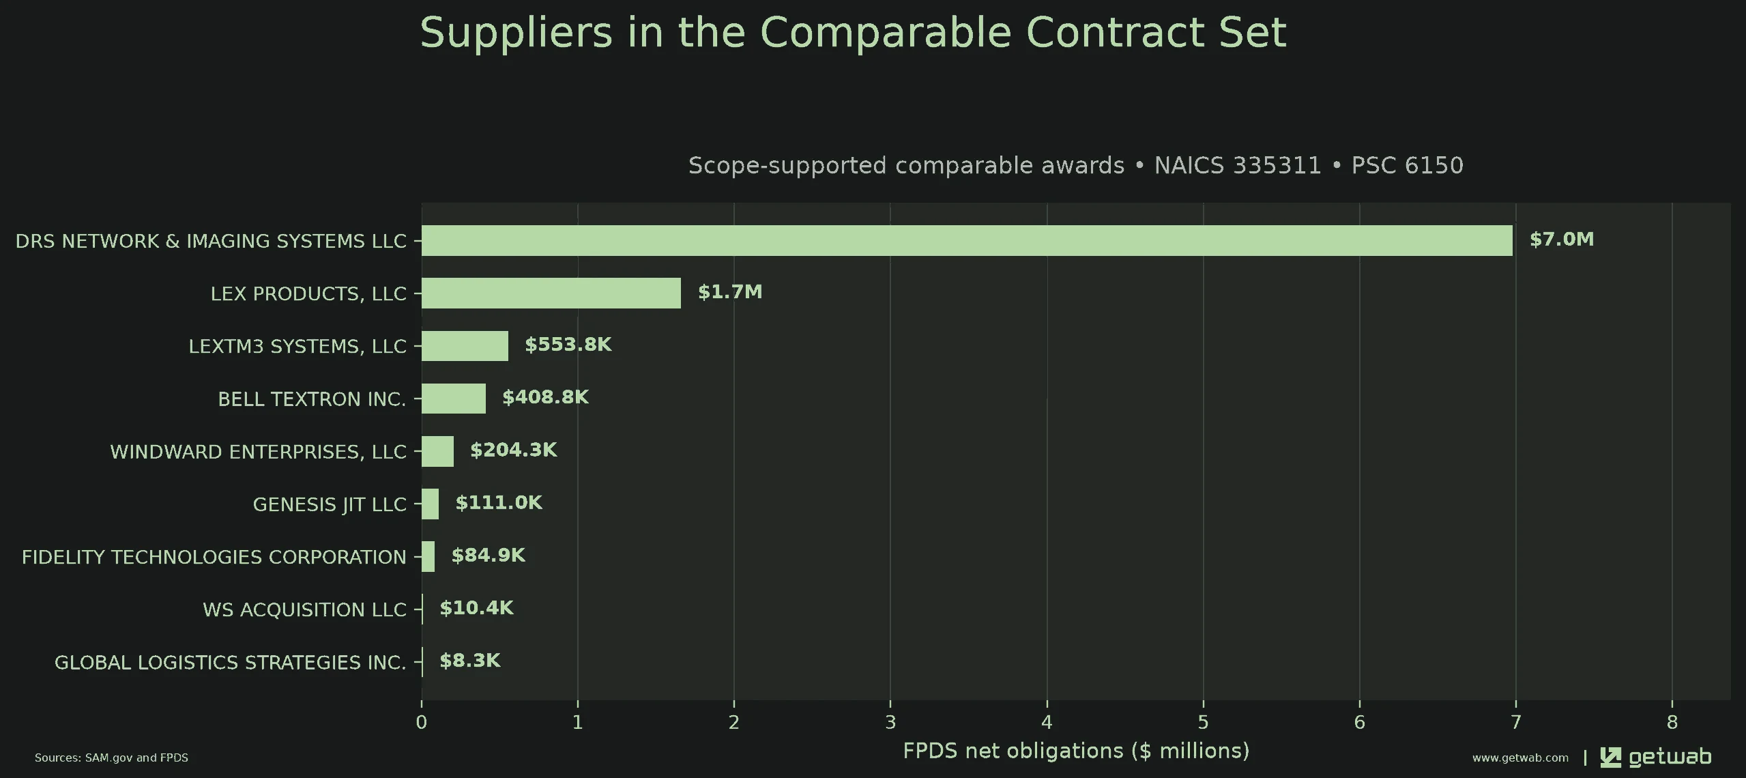Screen dimensions: 1746x778
Task: Click the GLOBAL LOGISTICS STRATEGIES INC. label
Action: tap(231, 662)
